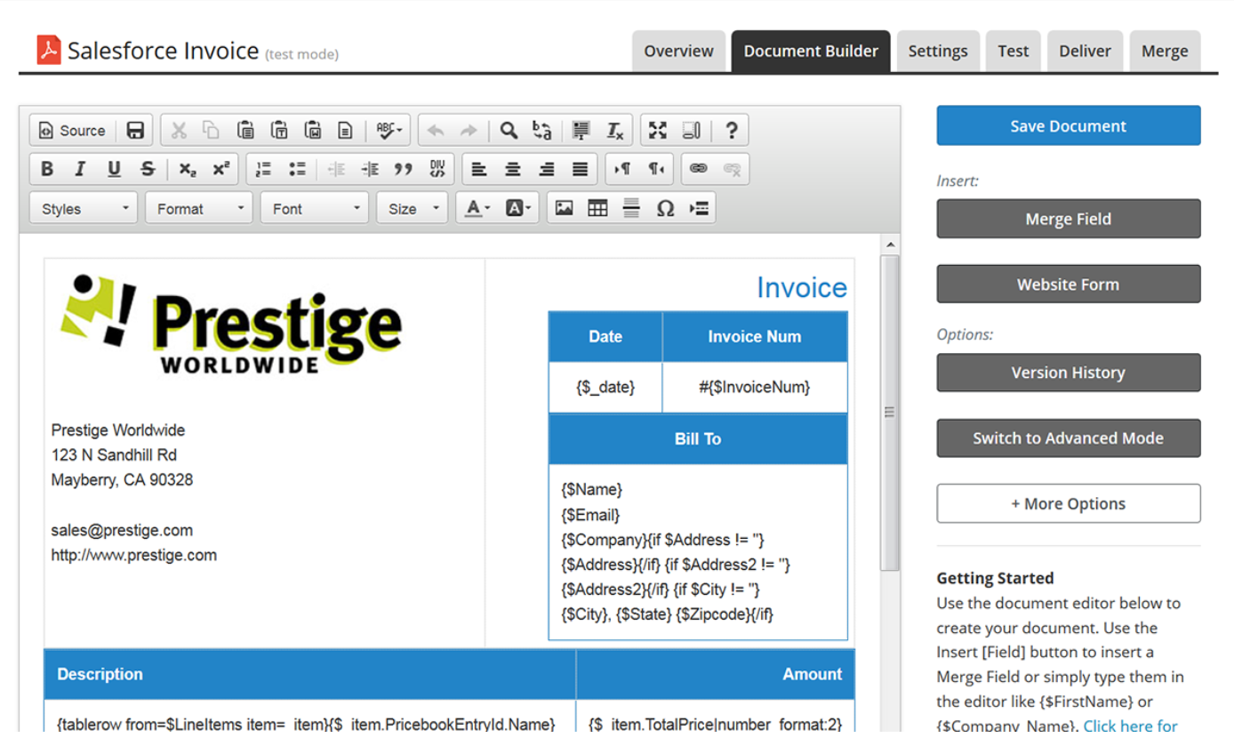Open the Settings tab
Screen dimensions: 1234x738
[938, 52]
